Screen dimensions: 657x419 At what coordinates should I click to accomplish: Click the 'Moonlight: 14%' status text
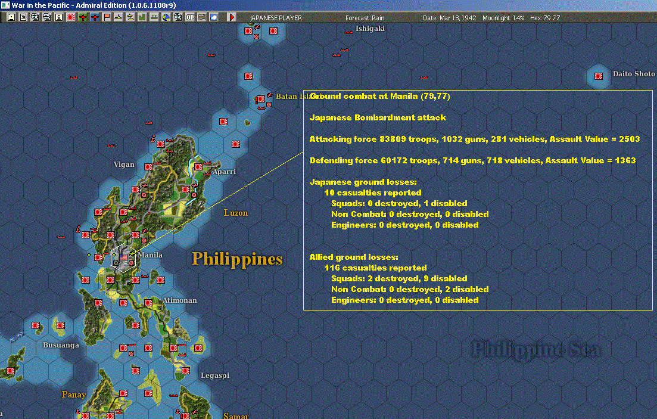point(503,18)
